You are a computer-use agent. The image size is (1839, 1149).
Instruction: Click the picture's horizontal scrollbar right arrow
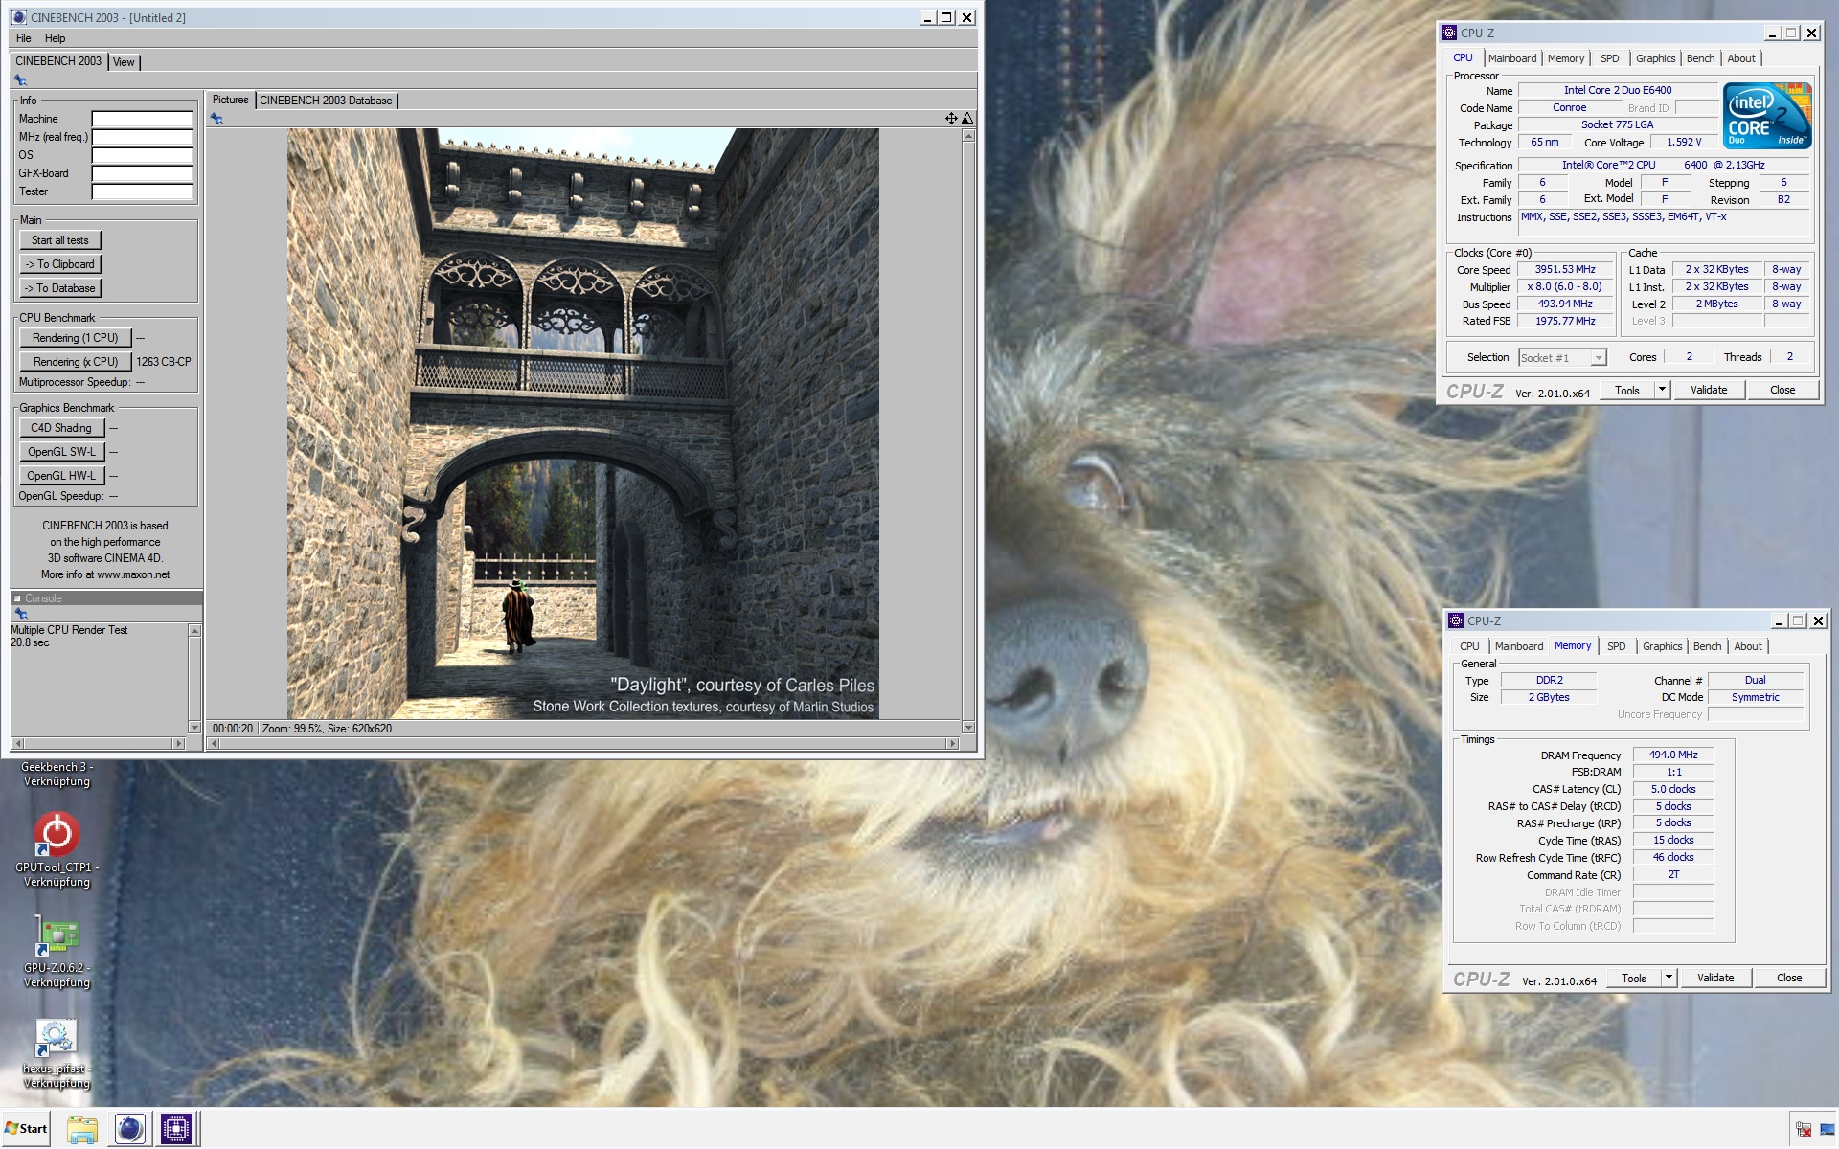952,744
